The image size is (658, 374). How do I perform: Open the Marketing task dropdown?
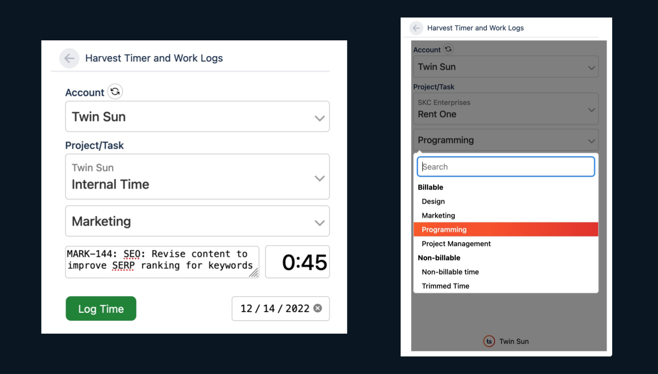[197, 221]
